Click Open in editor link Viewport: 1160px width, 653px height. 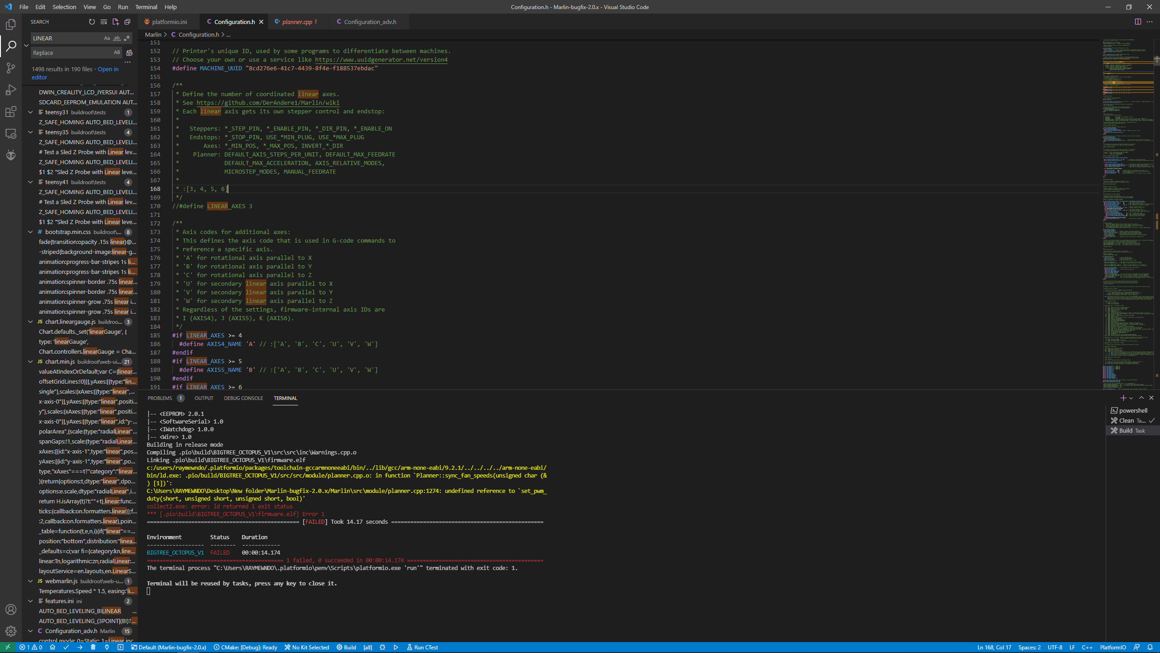[x=75, y=73]
